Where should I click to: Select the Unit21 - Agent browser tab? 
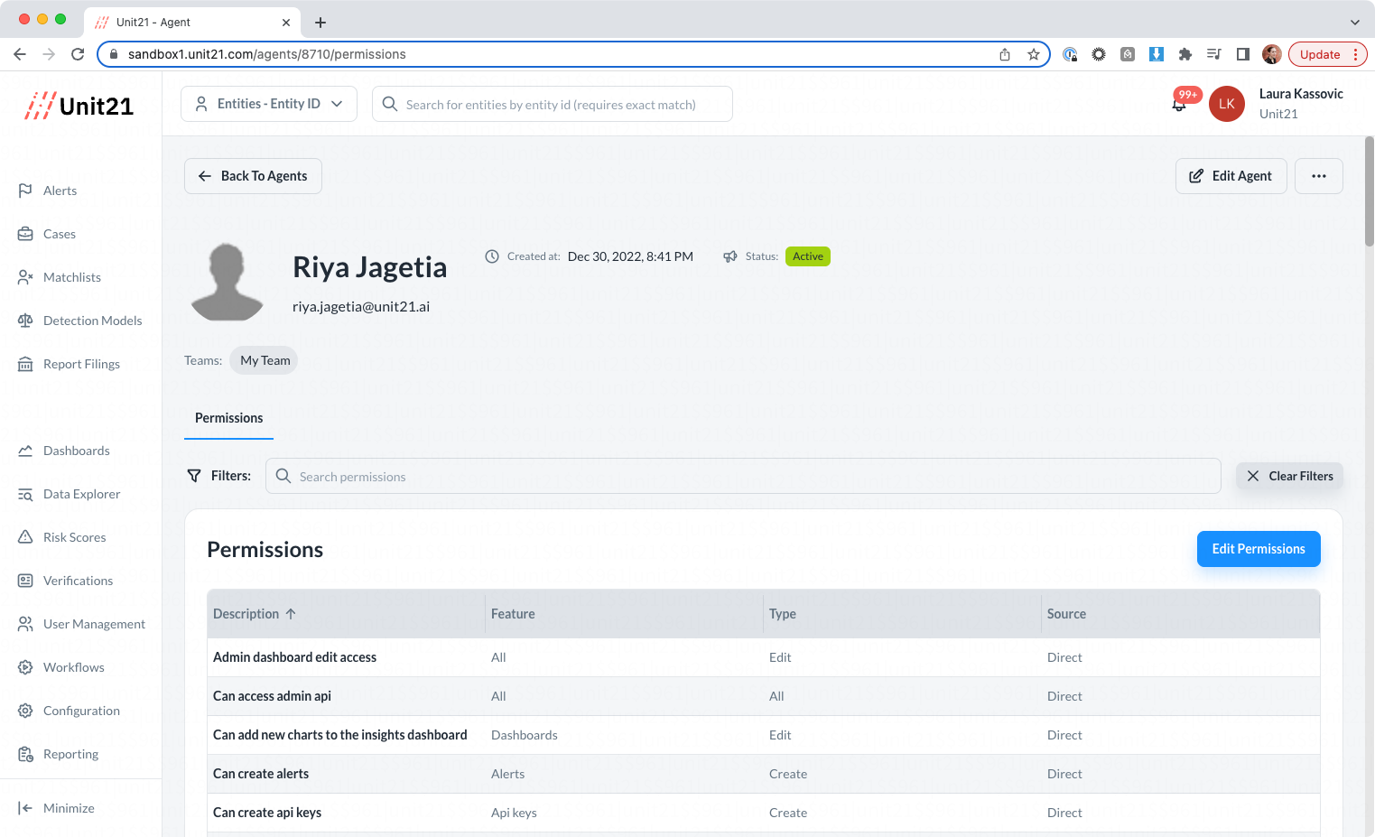tap(191, 23)
